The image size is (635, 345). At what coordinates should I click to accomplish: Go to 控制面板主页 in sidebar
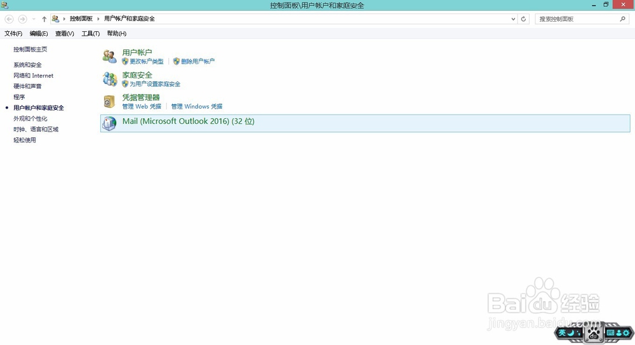[x=30, y=50]
